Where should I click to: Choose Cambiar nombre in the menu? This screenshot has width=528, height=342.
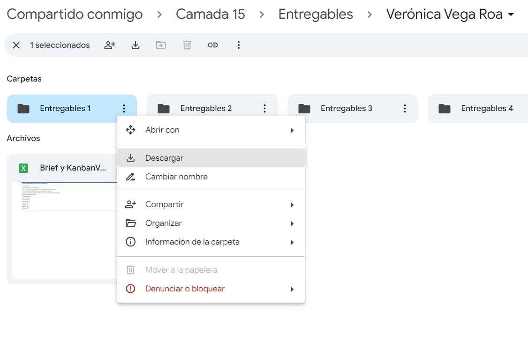click(x=176, y=177)
